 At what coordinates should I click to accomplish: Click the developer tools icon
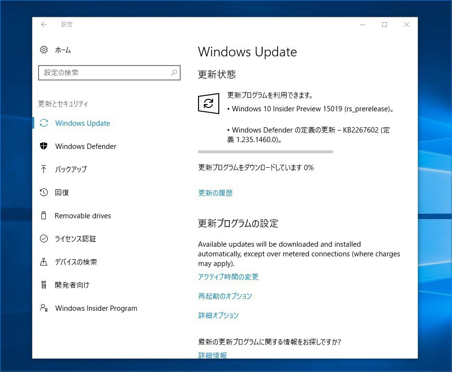(x=43, y=285)
